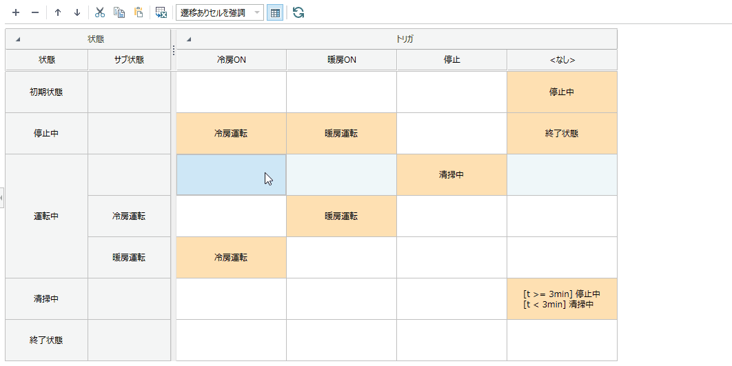Select the 清掃中 row header
The width and height of the screenshot is (732, 366).
[x=47, y=298]
